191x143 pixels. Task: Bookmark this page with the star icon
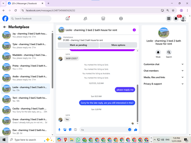point(173,10)
